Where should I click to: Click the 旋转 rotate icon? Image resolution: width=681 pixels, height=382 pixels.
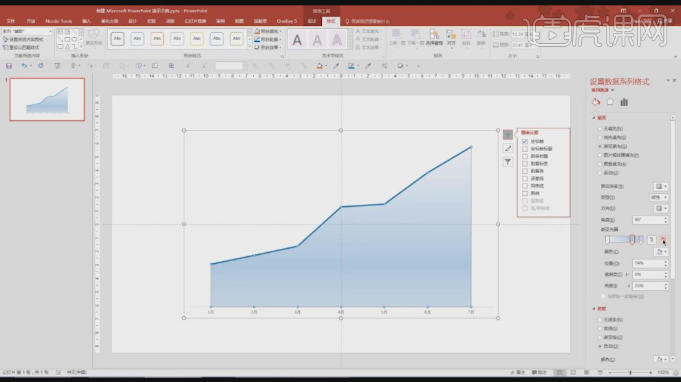pyautogui.click(x=481, y=37)
